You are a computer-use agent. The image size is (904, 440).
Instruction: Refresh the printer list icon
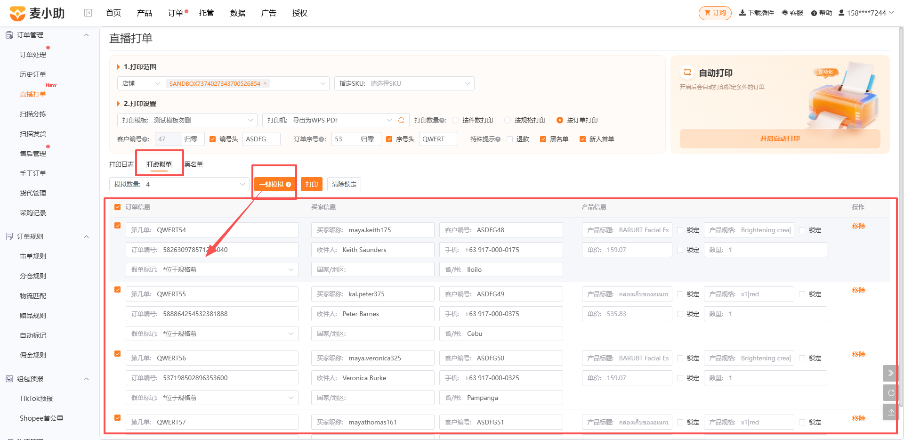[x=401, y=120]
